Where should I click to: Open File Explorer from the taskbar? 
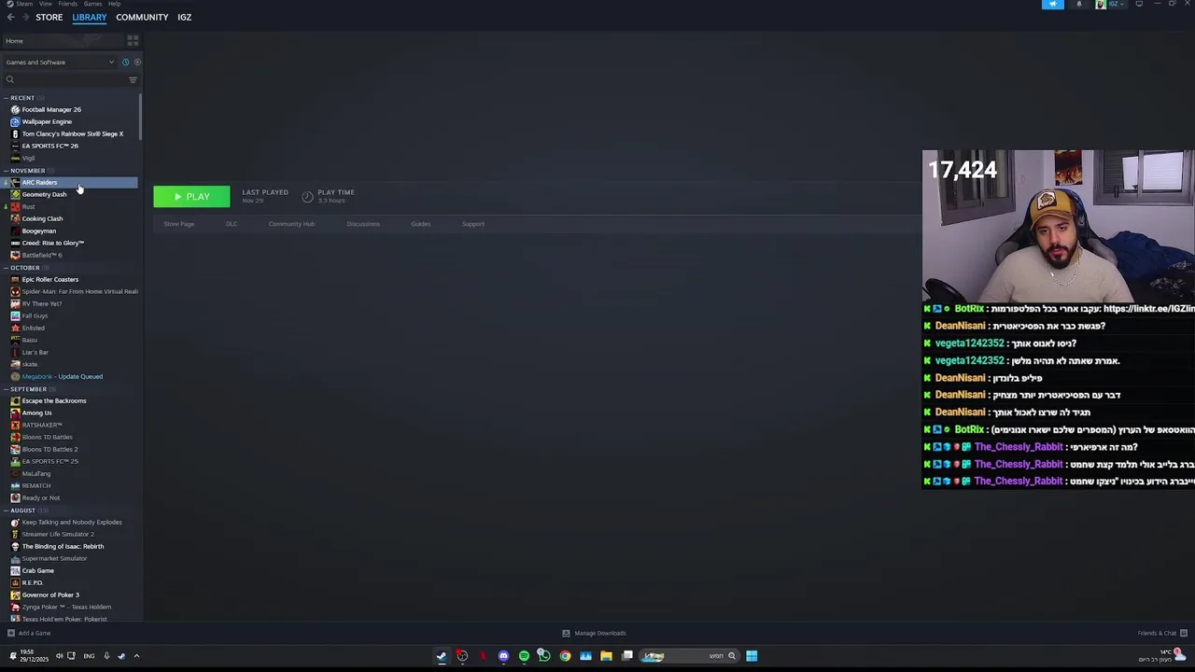point(606,656)
